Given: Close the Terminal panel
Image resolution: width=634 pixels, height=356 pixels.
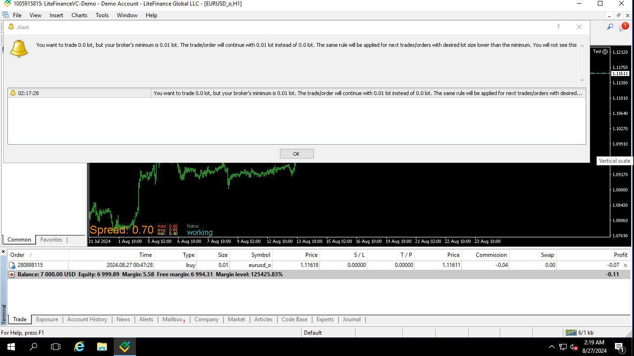Looking at the screenshot, I should pos(4,252).
